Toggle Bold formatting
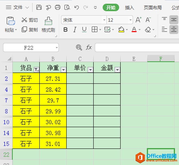 click(65, 30)
